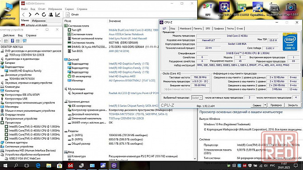Viewport: 303px width, 170px height.
Task: Open dropdown arrow next to CPU-Z Сервис button
Action: tap(265, 105)
